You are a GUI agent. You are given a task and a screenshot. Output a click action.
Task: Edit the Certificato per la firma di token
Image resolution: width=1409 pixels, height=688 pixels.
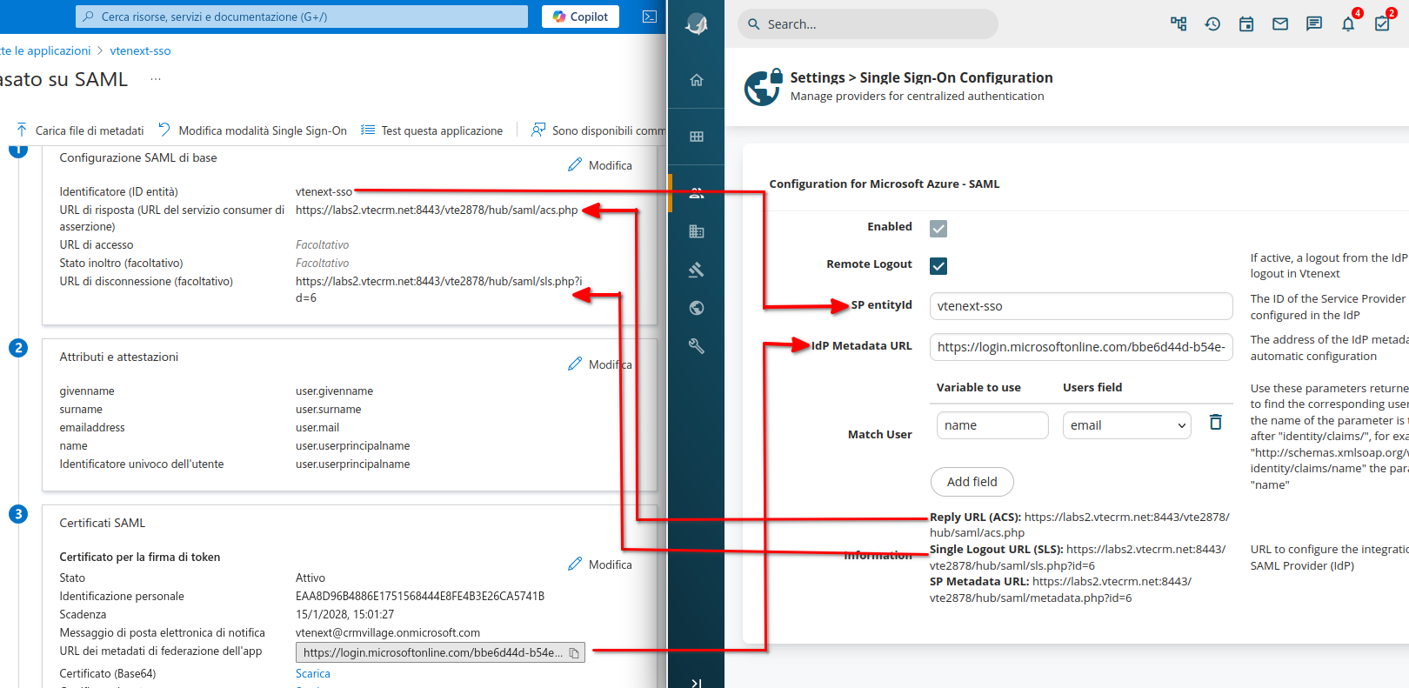tap(600, 564)
